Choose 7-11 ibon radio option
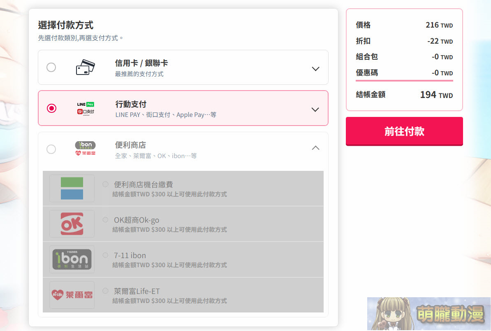 (x=106, y=255)
